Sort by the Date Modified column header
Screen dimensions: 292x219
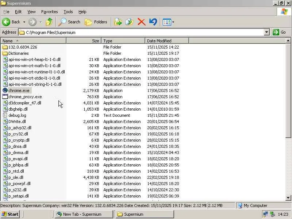[167, 41]
